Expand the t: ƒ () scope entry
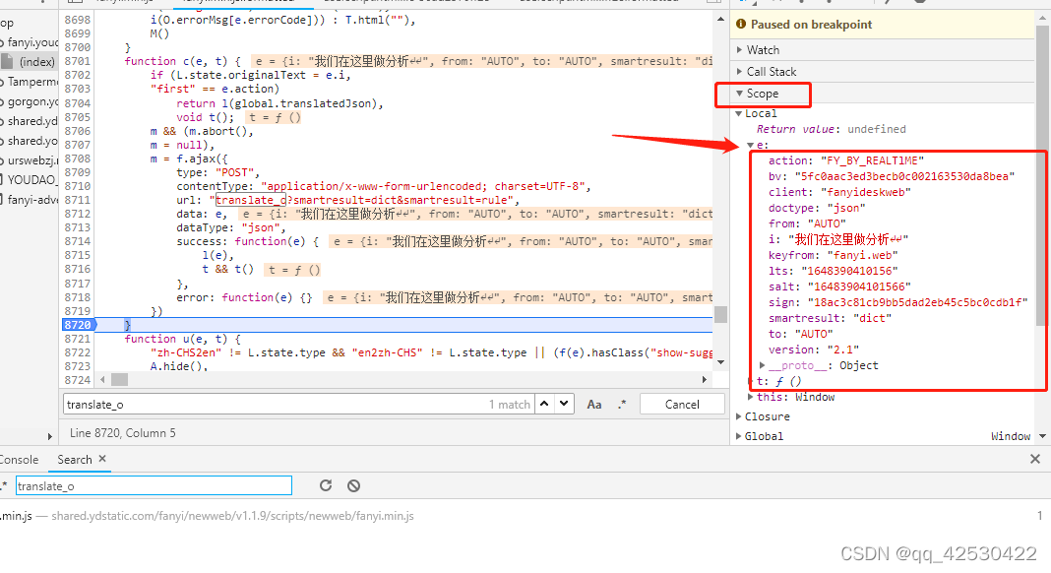1051x573 pixels. pos(751,381)
